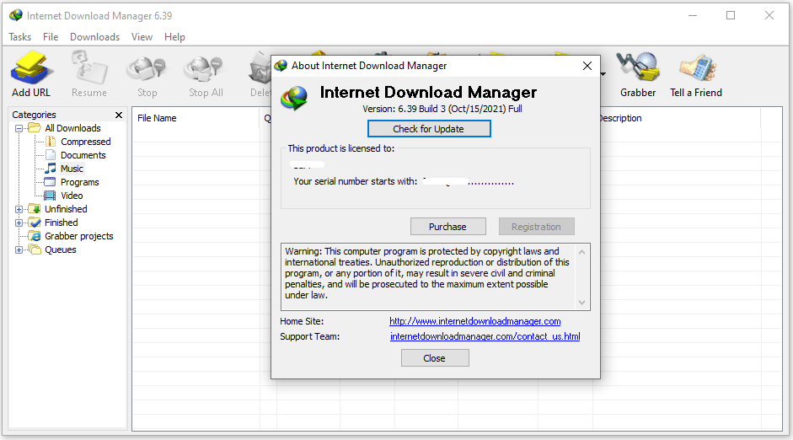Open the Tasks menu
This screenshot has height=440, width=793.
(19, 37)
